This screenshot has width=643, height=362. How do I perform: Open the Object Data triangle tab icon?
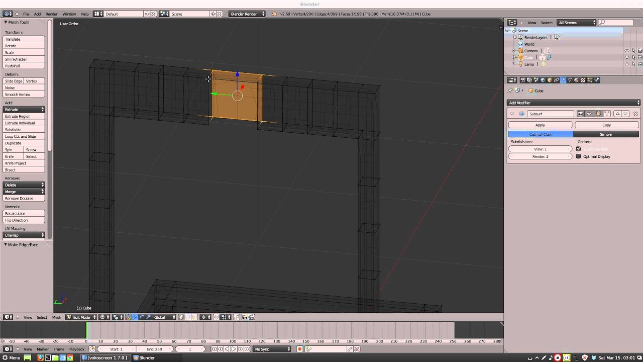point(570,80)
